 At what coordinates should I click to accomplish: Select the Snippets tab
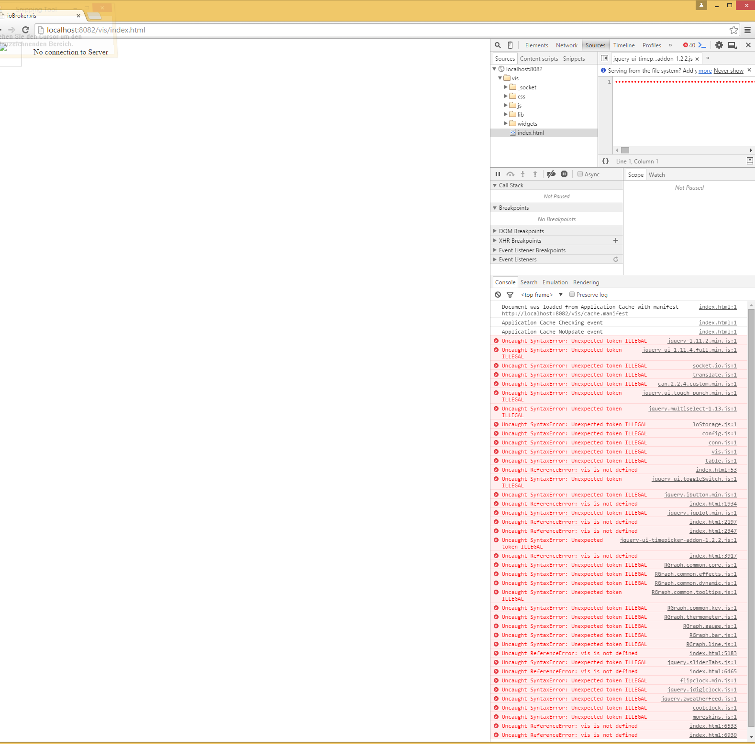pos(574,59)
